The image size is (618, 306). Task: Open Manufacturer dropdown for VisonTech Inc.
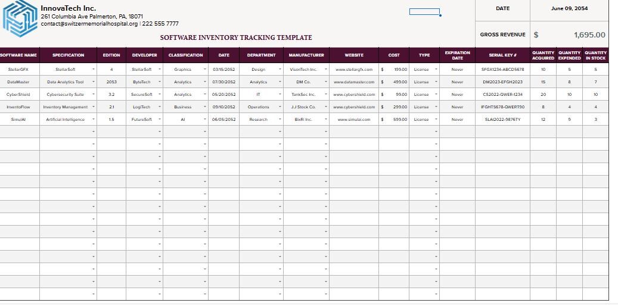[x=326, y=69]
